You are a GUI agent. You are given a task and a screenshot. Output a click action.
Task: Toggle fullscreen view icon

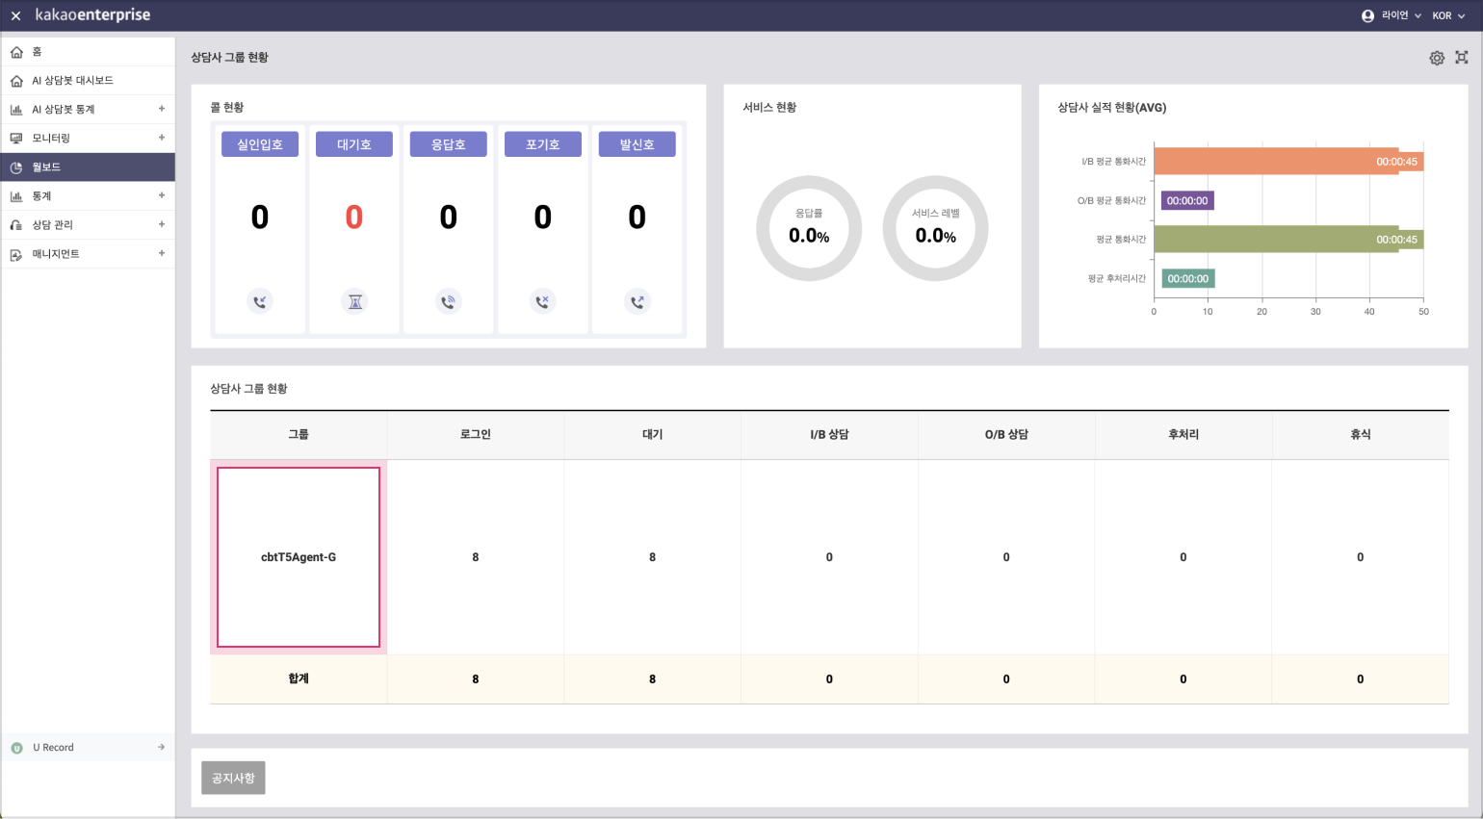[x=1462, y=58]
